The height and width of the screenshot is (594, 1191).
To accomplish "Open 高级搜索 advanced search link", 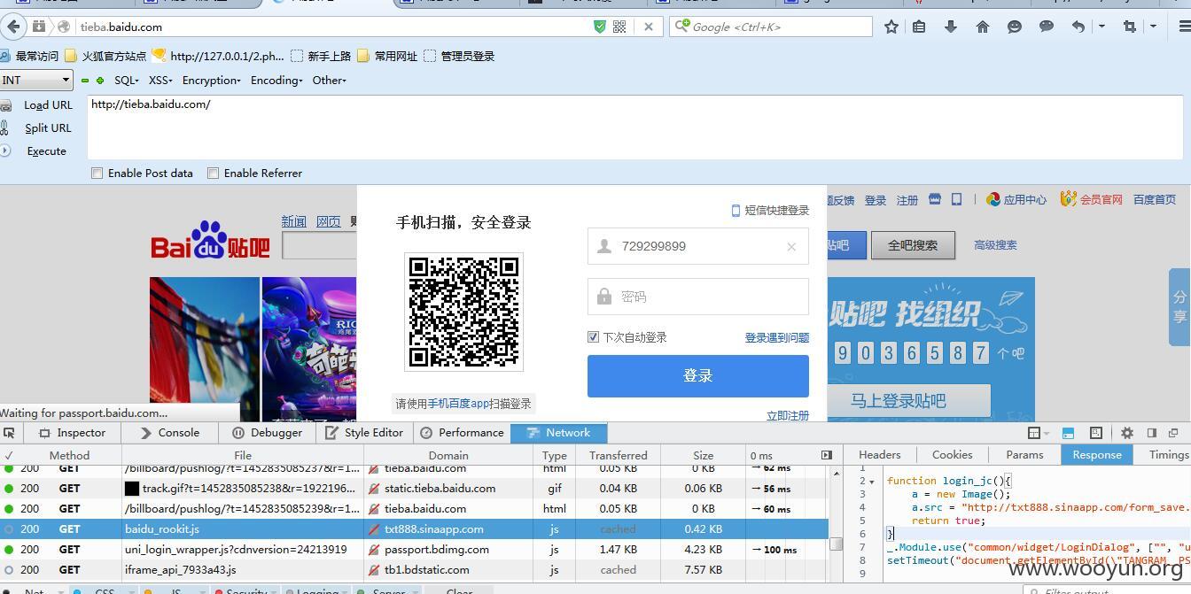I will point(995,245).
